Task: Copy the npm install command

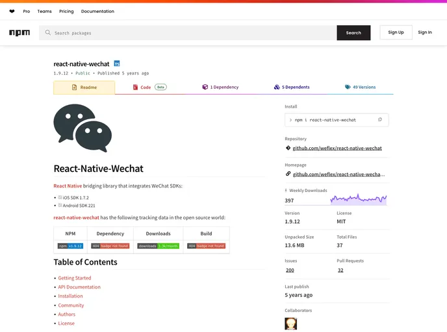Action: (380, 120)
